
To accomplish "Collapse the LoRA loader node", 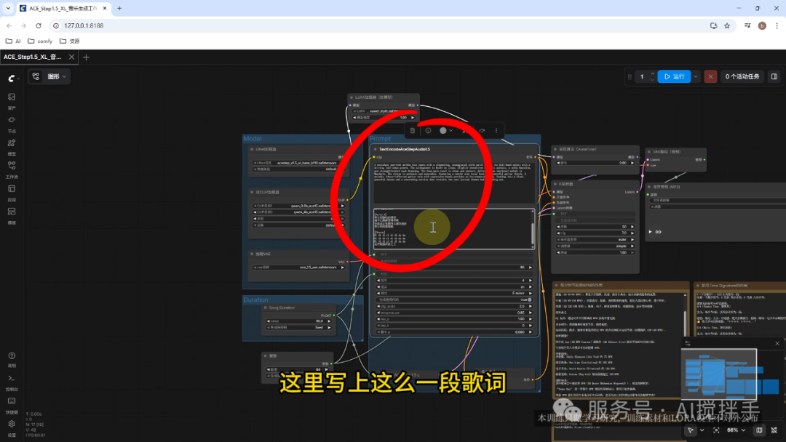I will coord(352,97).
